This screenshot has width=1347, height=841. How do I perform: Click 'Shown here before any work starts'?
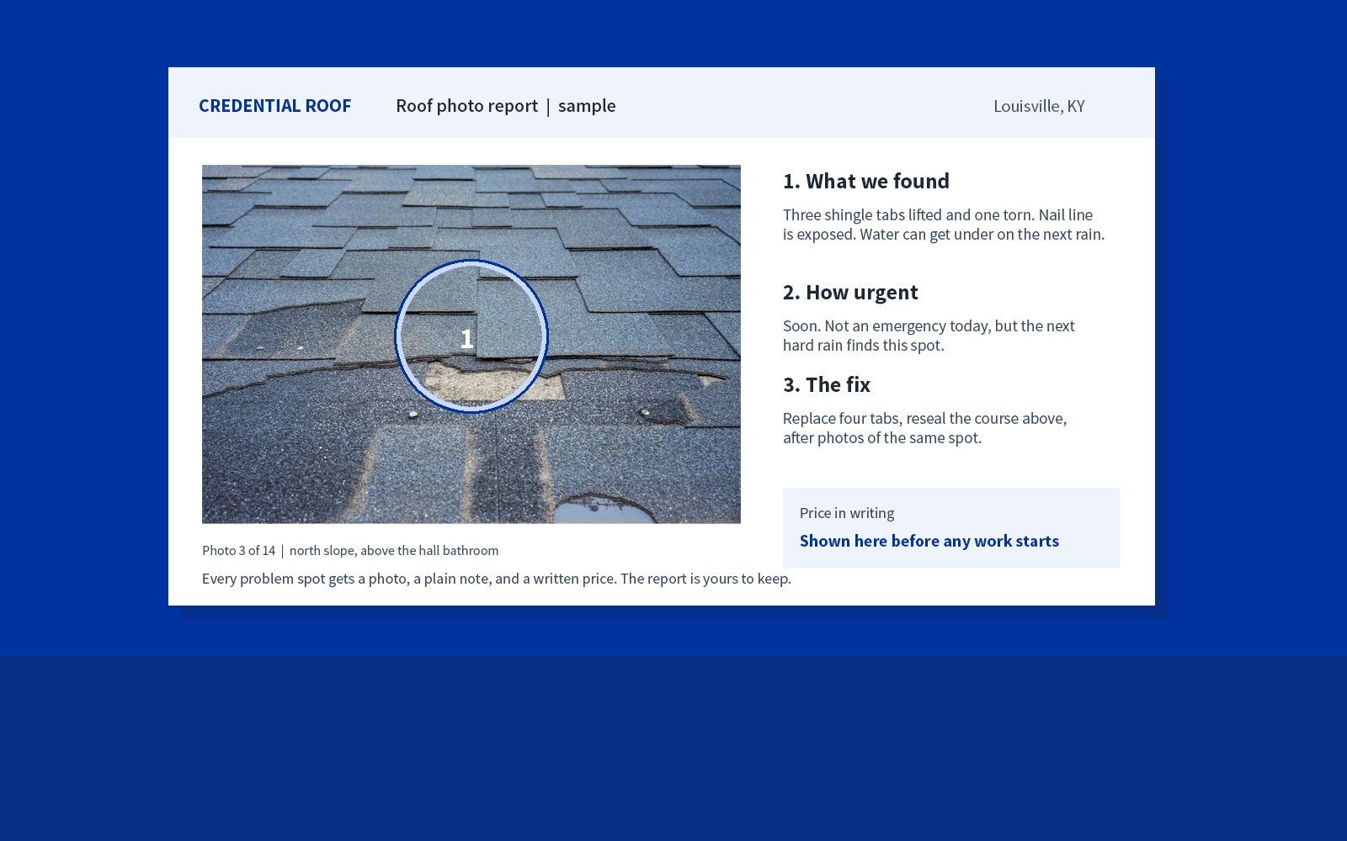(929, 541)
